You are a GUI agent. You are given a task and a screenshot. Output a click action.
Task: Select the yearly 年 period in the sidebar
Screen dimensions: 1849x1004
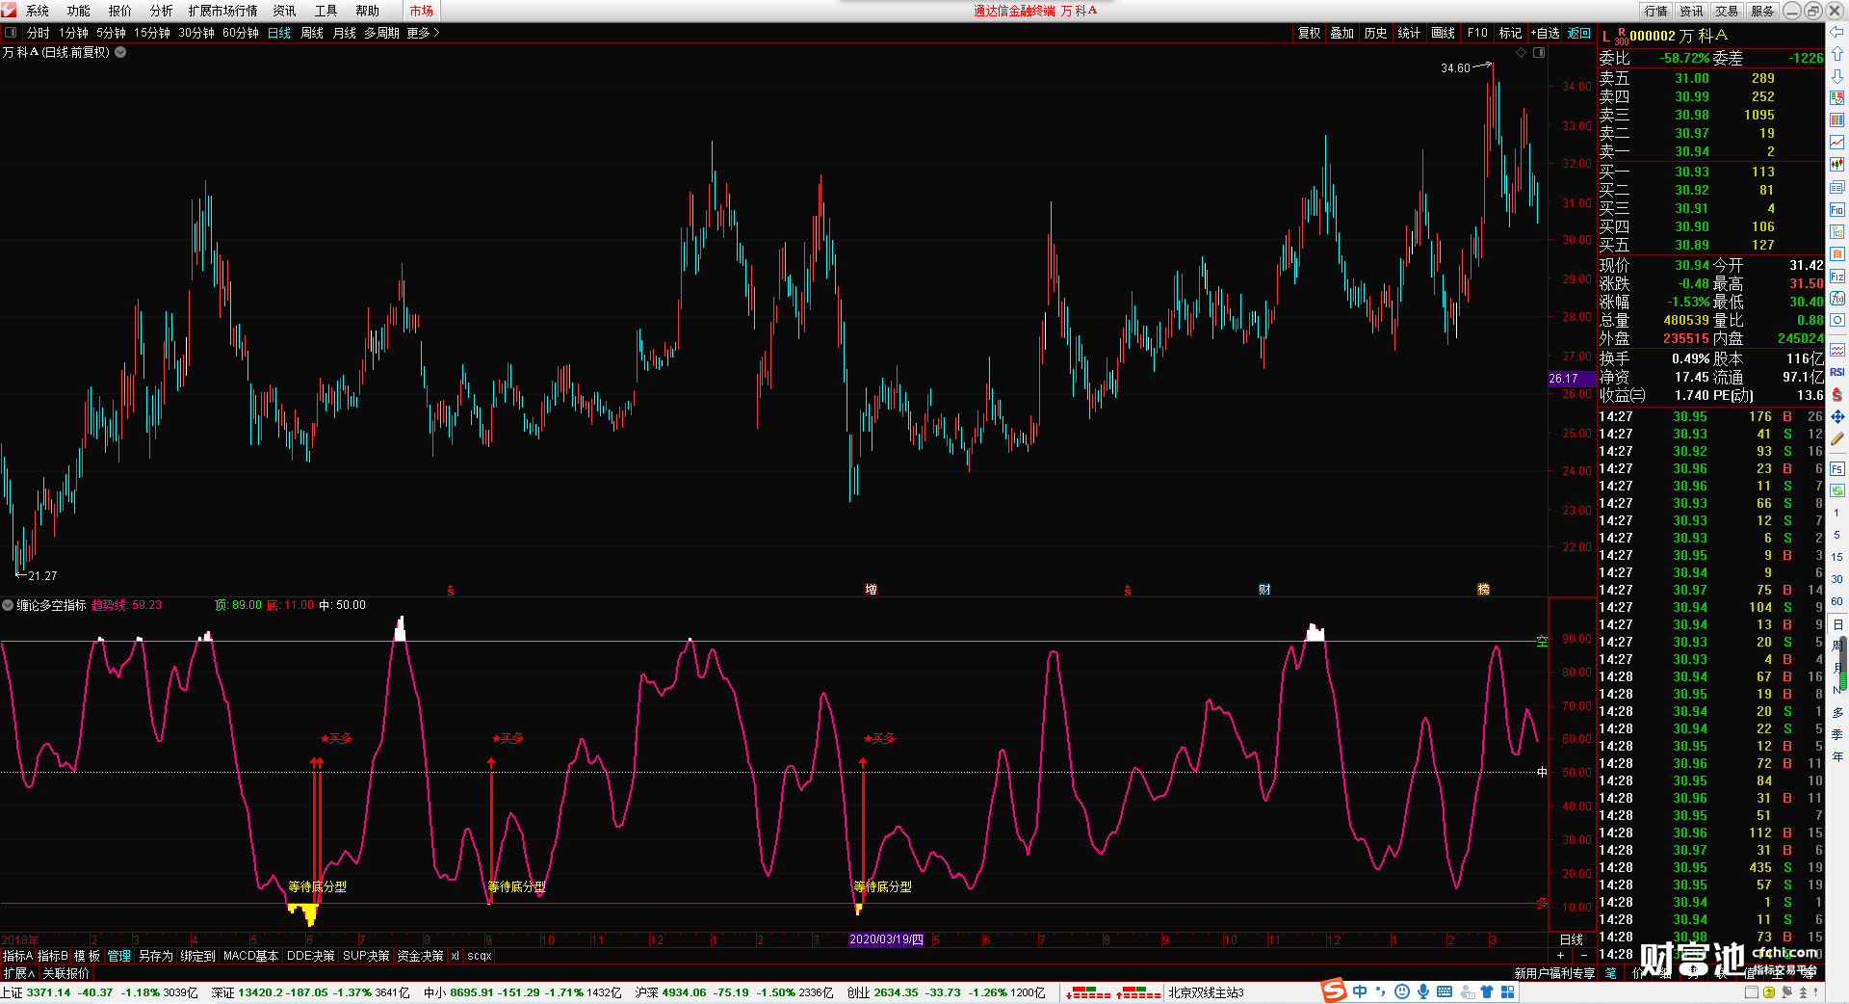pos(1836,756)
